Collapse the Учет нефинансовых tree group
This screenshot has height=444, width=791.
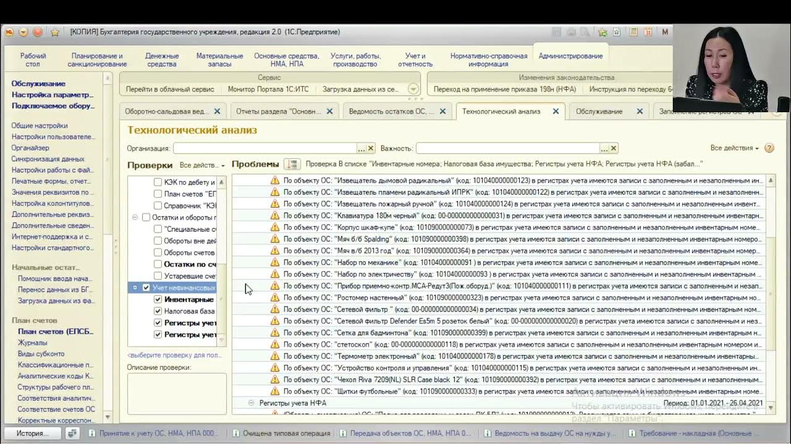(135, 288)
